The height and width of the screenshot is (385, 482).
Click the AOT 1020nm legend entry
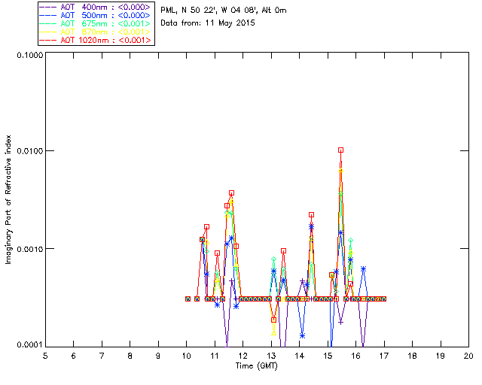point(96,40)
